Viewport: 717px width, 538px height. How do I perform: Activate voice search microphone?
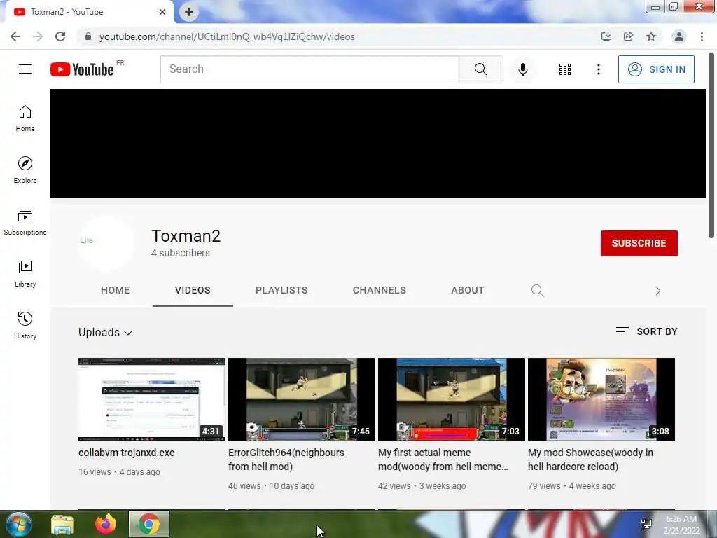522,69
